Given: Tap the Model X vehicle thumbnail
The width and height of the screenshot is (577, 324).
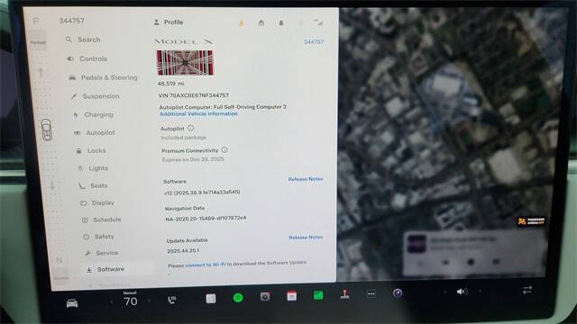Looking at the screenshot, I should 185,63.
